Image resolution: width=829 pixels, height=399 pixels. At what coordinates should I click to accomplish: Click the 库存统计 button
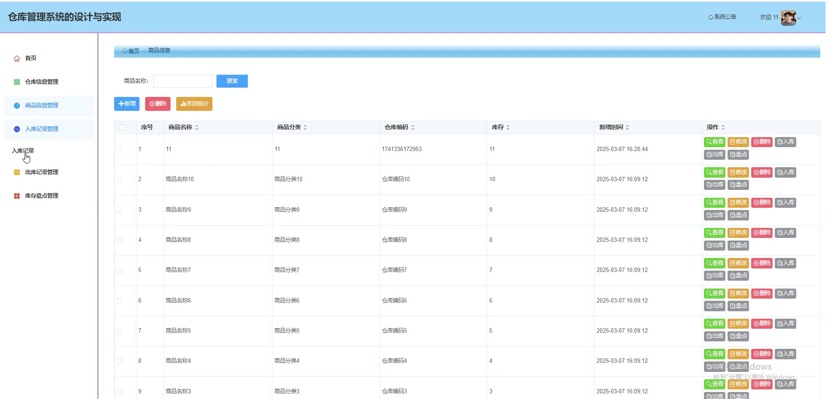[x=194, y=104]
